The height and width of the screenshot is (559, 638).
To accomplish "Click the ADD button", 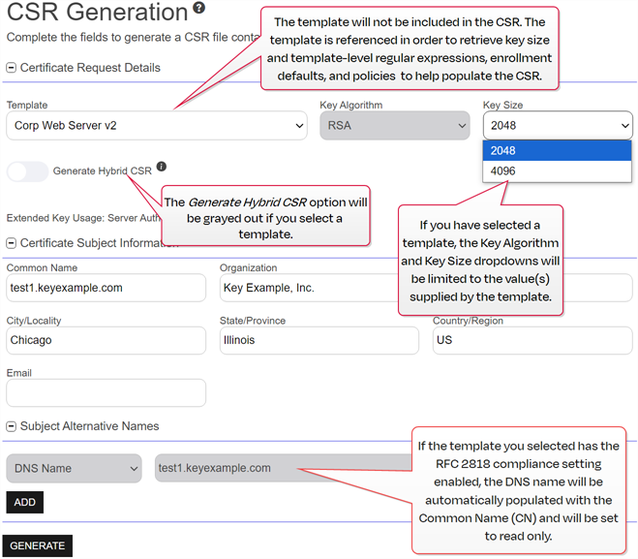I will 24,503.
